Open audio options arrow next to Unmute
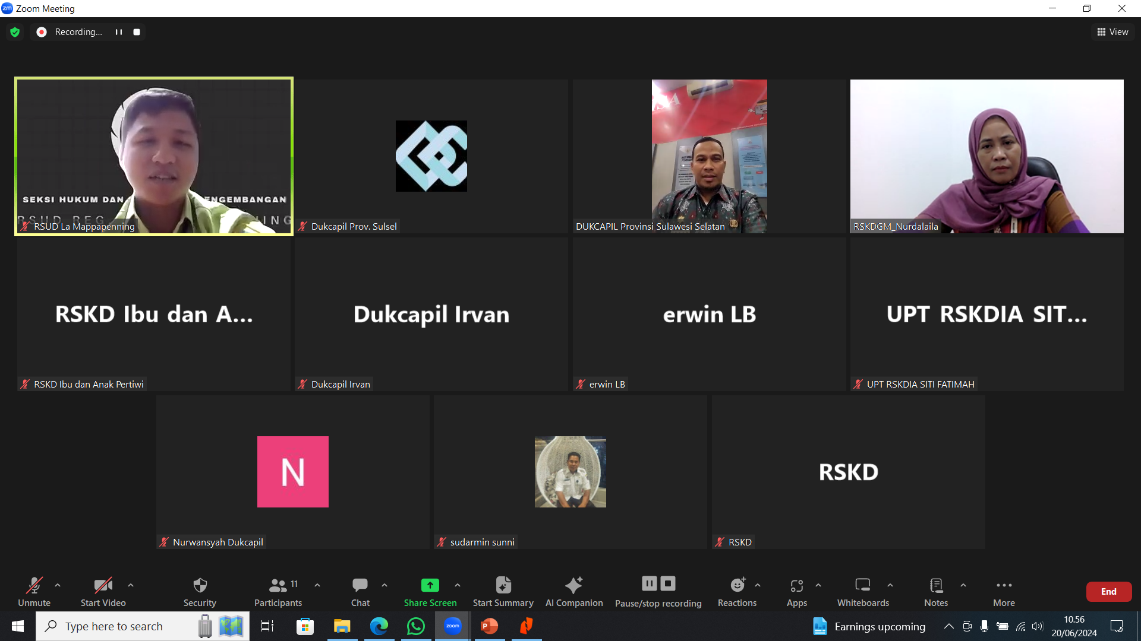The height and width of the screenshot is (641, 1141). click(58, 585)
